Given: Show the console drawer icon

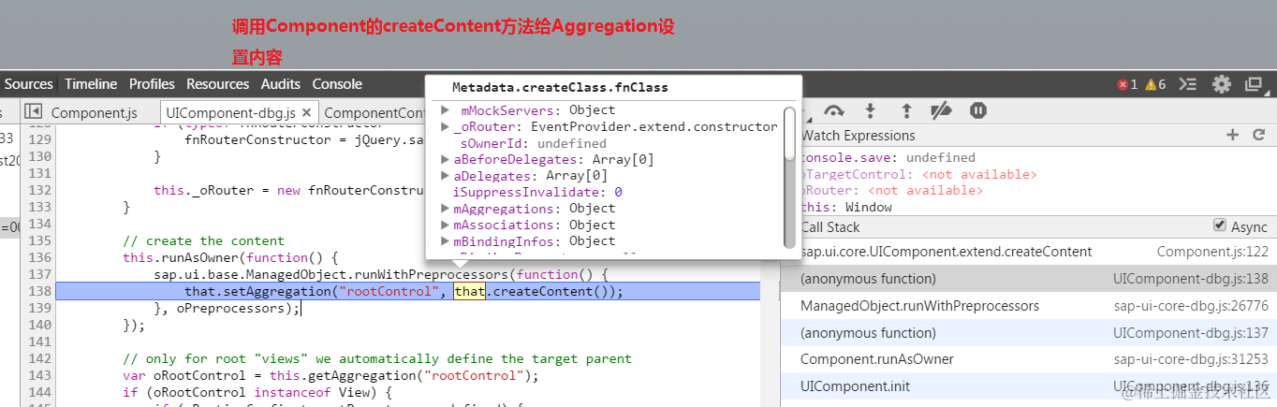Looking at the screenshot, I should coord(1188,84).
